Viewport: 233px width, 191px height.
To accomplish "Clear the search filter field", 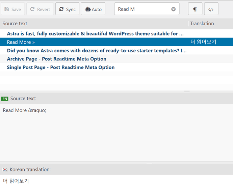I will pos(173,9).
